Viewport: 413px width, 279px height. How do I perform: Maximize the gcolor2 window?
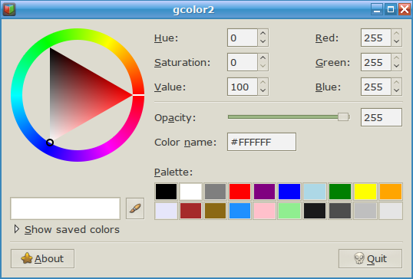click(391, 9)
